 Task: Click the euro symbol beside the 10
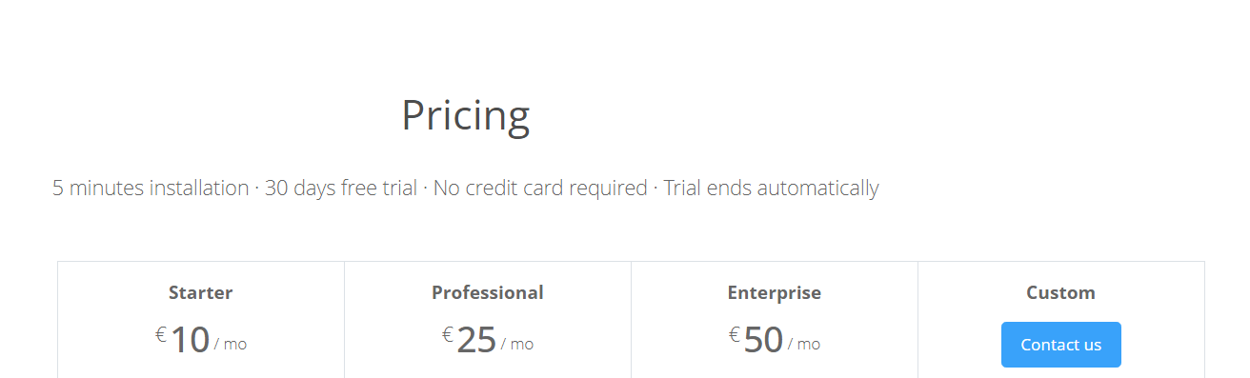161,334
